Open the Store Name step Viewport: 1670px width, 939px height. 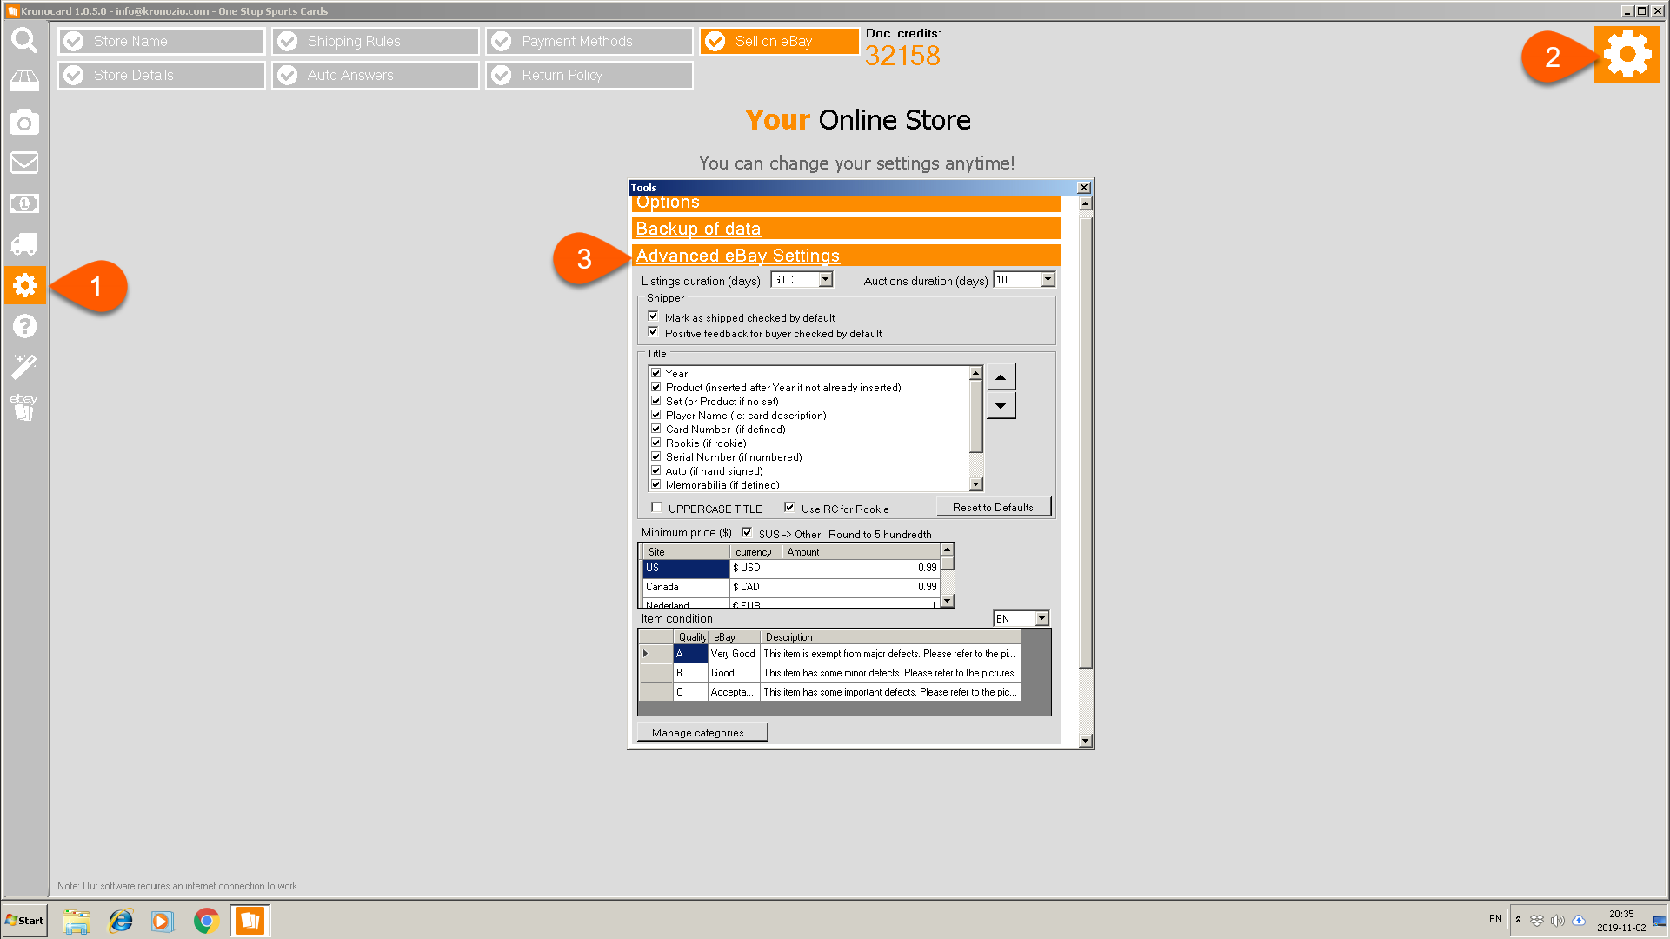point(162,41)
